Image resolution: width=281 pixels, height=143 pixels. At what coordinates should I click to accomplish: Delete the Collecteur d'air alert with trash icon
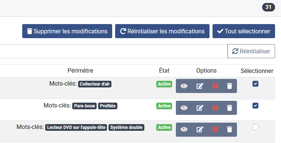point(230,86)
